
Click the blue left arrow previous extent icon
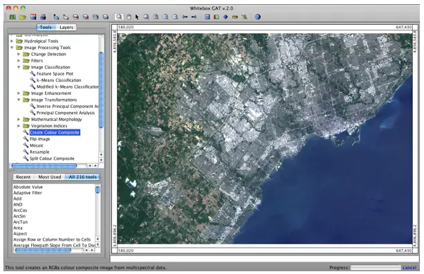(x=185, y=17)
